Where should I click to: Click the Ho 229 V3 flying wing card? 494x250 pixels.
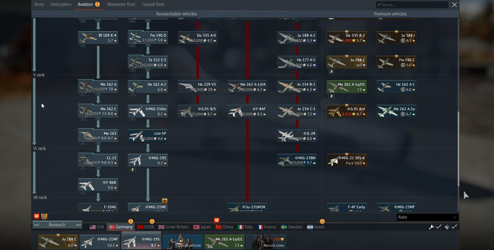pyautogui.click(x=197, y=87)
